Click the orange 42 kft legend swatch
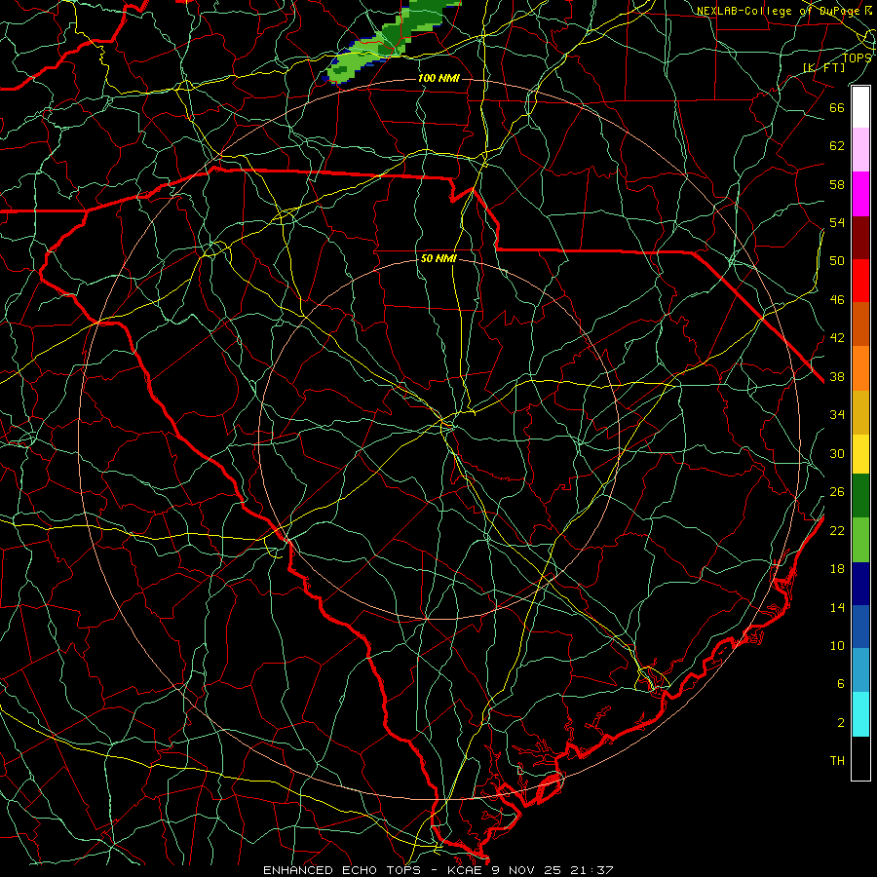Screen dimensions: 877x877 point(860,368)
